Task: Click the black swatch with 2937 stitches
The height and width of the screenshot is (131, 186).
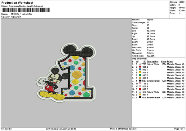Action: (x=140, y=81)
